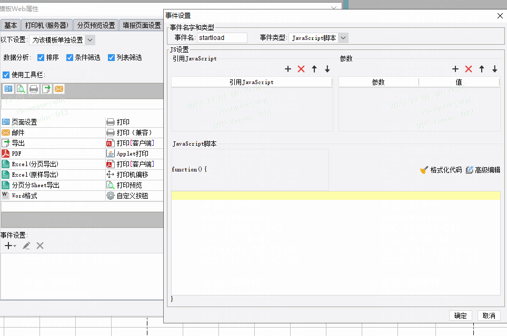Image resolution: width=507 pixels, height=336 pixels.
Task: Select Applet打印 widget
Action: 134,154
